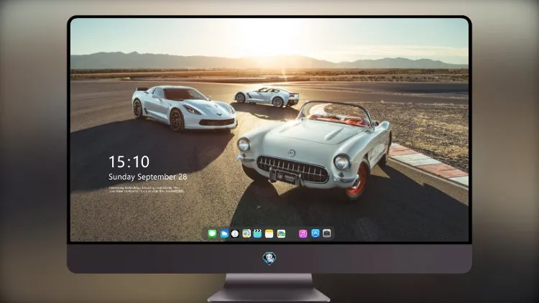Launch the Camera app from the dock
The image size is (539, 303).
tap(327, 233)
